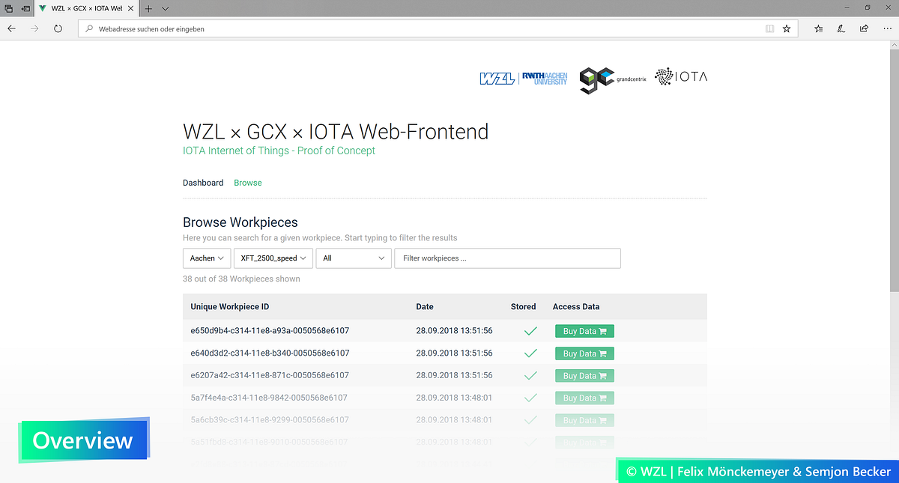Select ID e6207a42-c314-11e8-871c-0050568e6107
Image resolution: width=899 pixels, height=483 pixels.
pyautogui.click(x=270, y=375)
